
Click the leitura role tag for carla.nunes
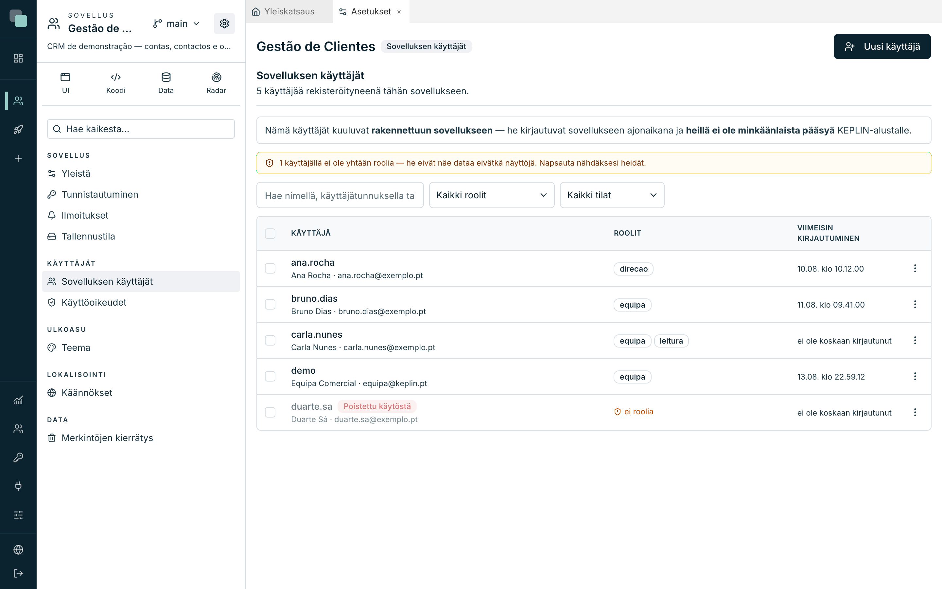671,341
